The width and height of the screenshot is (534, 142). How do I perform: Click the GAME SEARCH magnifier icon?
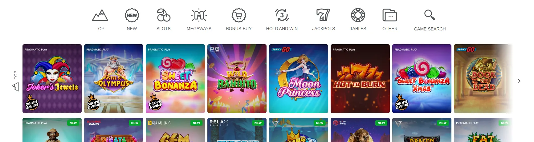point(430,15)
